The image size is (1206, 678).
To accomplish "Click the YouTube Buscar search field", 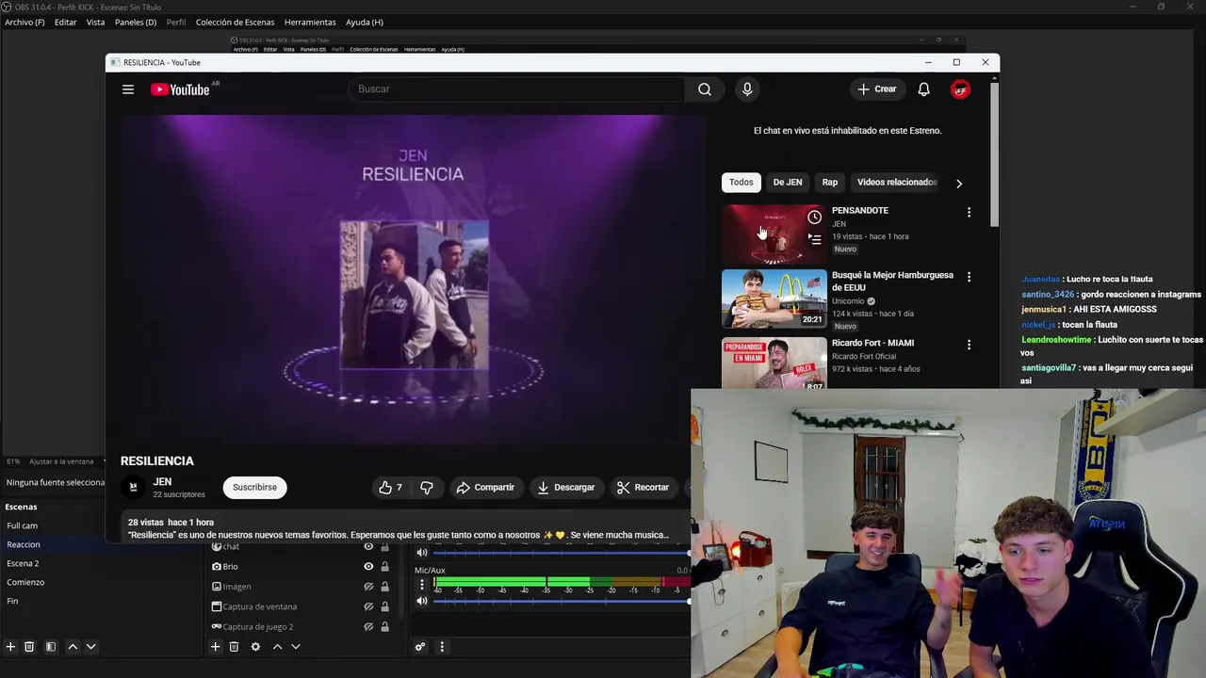I will click(516, 89).
